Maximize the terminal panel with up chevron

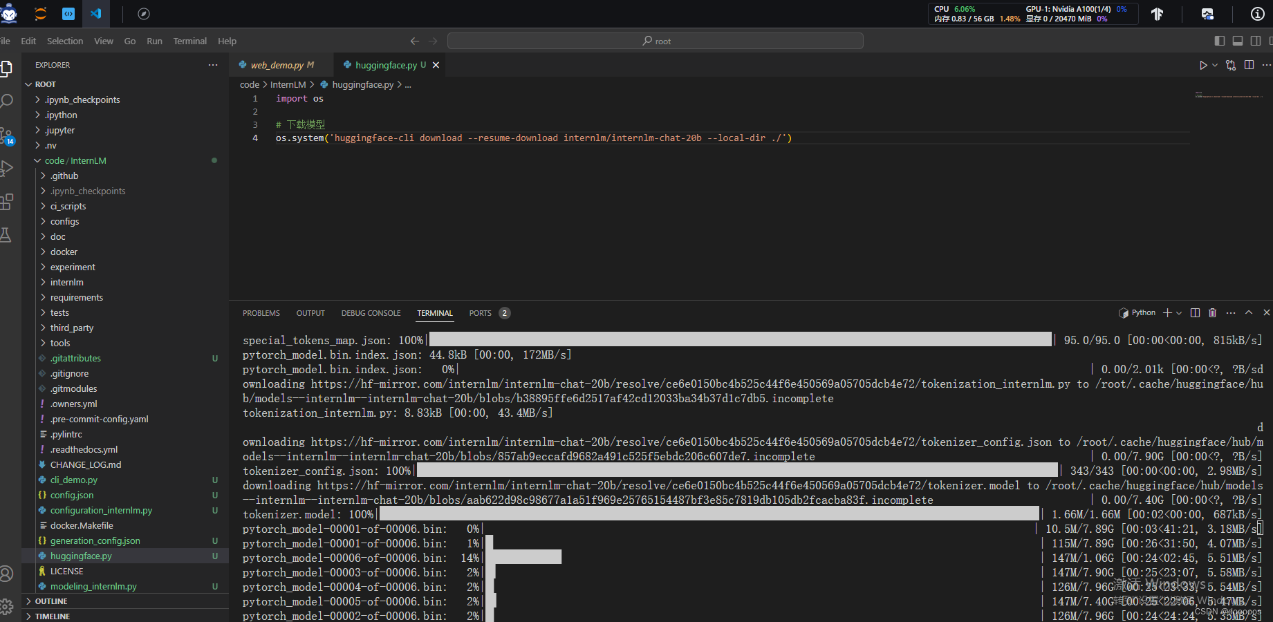tap(1249, 313)
